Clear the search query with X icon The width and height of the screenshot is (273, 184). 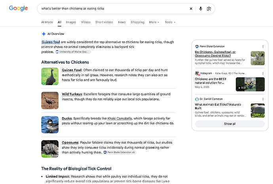(191, 9)
